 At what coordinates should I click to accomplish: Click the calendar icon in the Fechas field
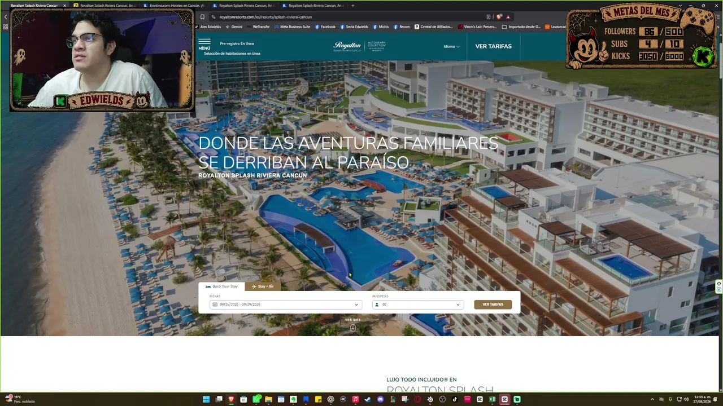click(x=215, y=304)
